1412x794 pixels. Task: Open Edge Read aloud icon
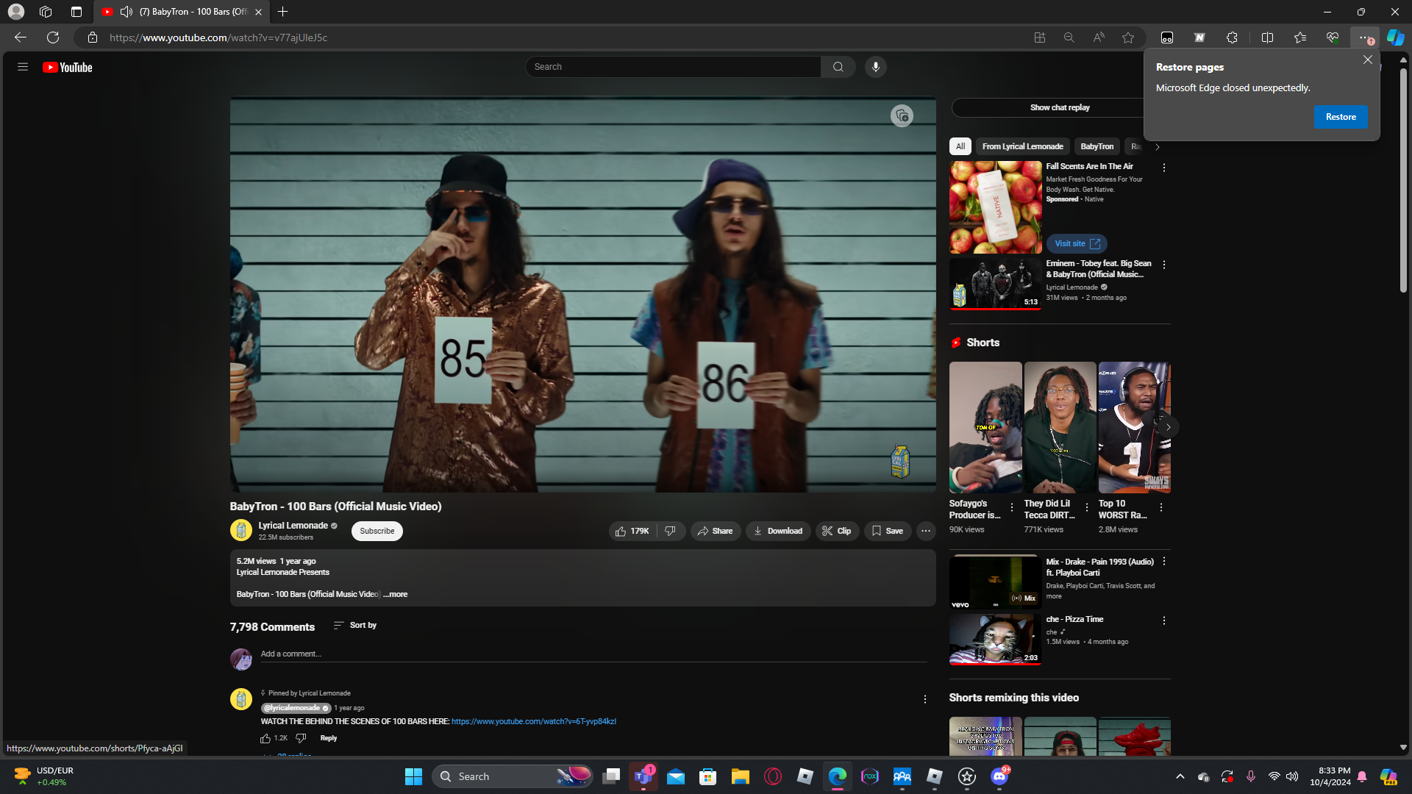(1099, 37)
